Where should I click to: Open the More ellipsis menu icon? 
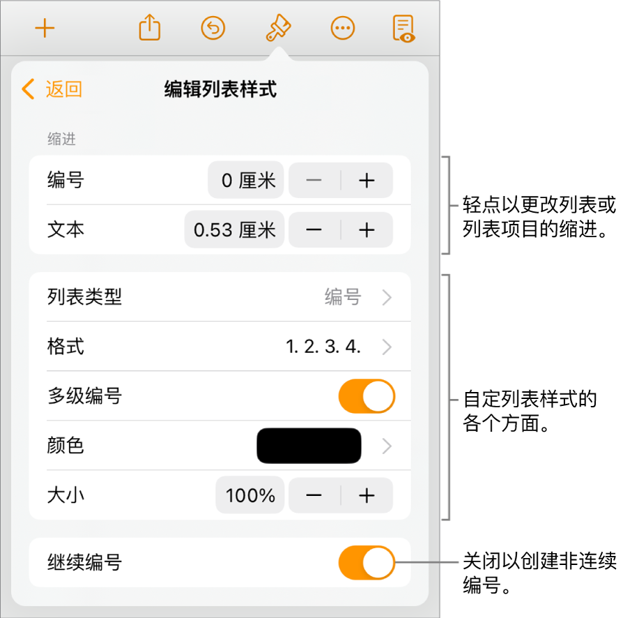342,28
